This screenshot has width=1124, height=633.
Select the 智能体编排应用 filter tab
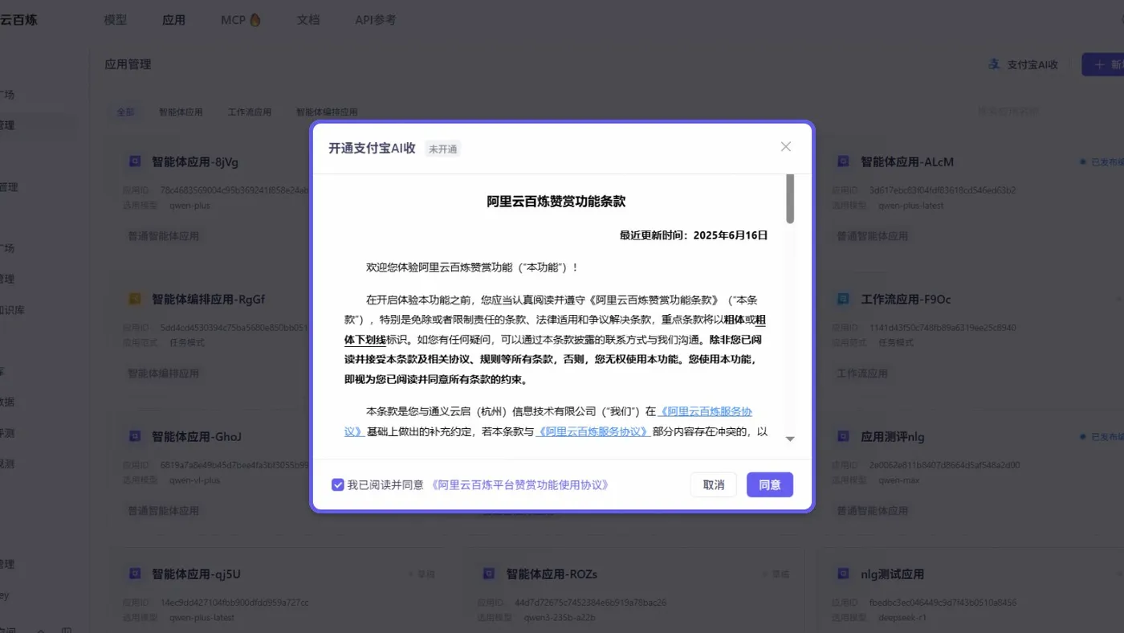[x=327, y=112]
